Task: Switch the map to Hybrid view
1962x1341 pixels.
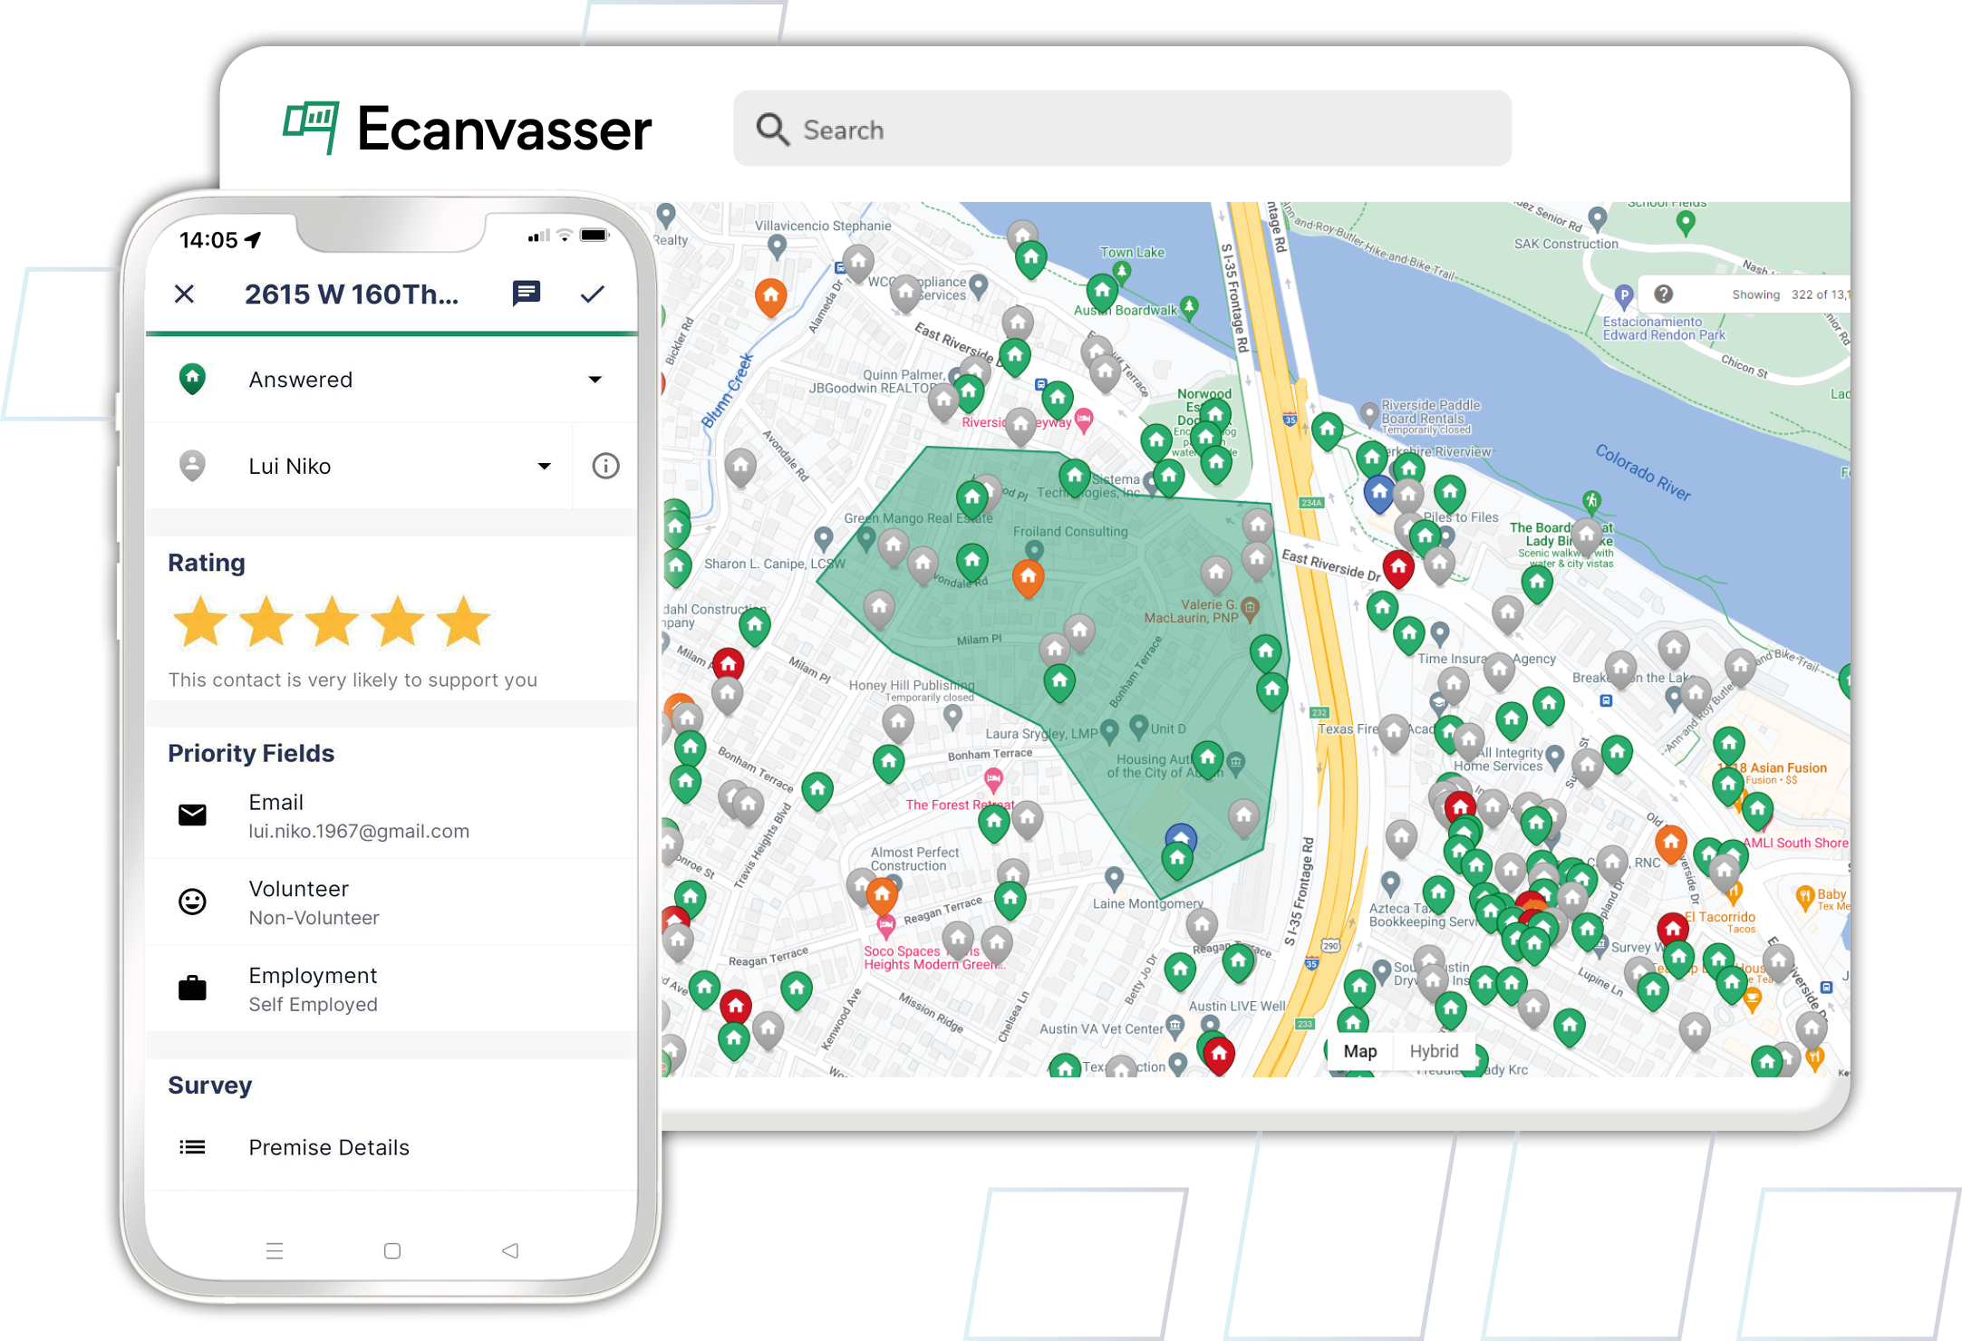Action: (x=1433, y=1051)
